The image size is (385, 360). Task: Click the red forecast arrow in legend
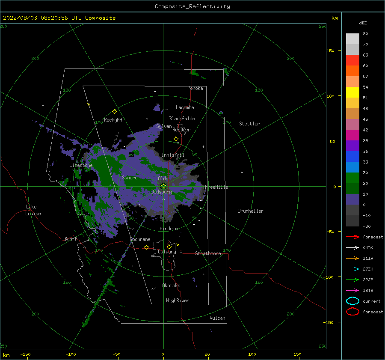[x=352, y=237]
